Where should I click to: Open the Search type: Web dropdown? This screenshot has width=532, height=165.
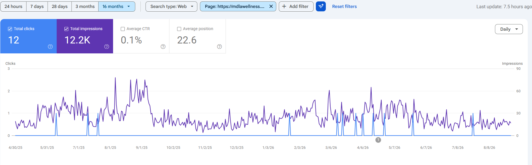coord(171,6)
